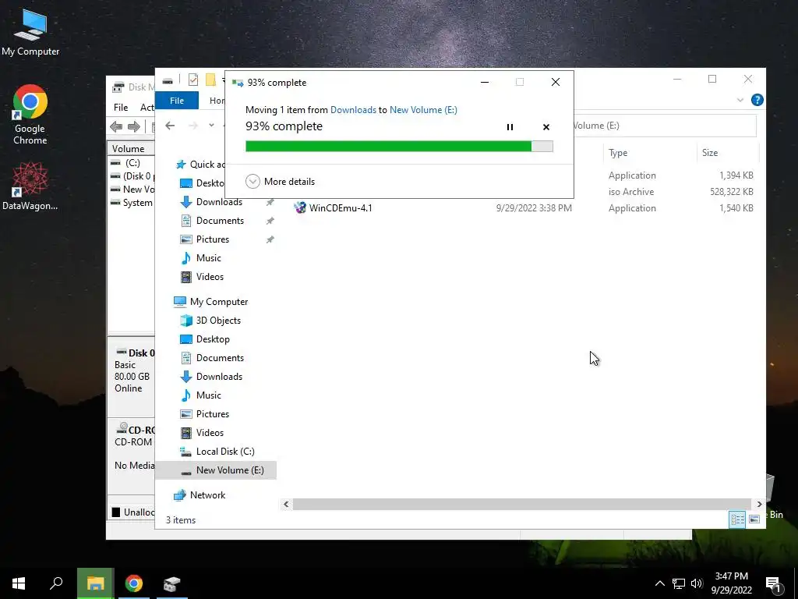The image size is (798, 599).
Task: Click the green move progress bar
Action: tap(399, 147)
